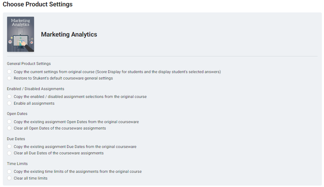Select Clear all Open Dates radio button
This screenshot has height=187, width=324.
click(x=9, y=128)
